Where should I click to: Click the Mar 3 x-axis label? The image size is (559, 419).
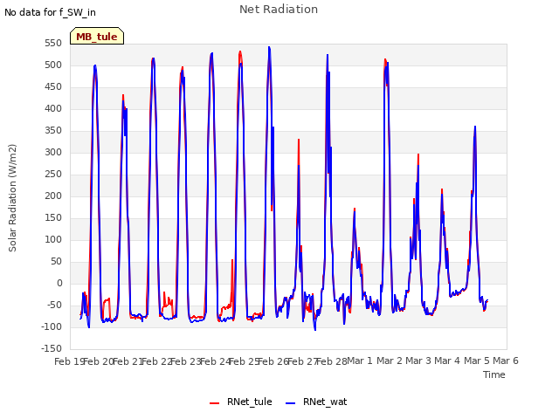click(418, 361)
